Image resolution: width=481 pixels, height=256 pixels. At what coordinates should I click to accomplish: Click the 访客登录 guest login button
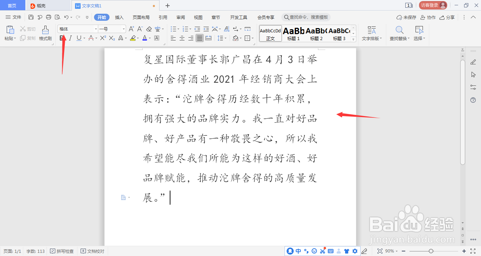[432, 5]
